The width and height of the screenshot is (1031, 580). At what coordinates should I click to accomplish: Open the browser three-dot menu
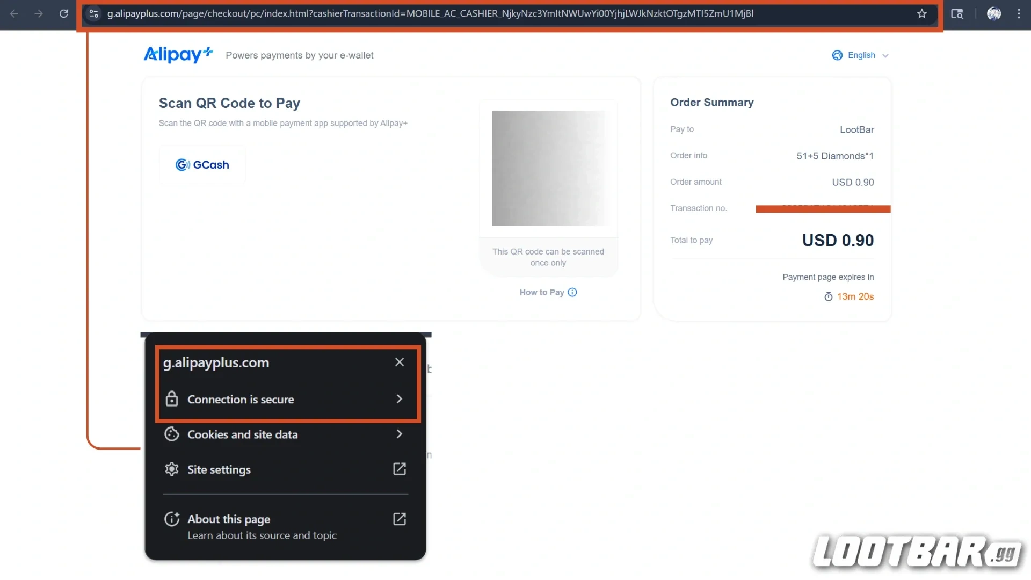tap(1019, 14)
